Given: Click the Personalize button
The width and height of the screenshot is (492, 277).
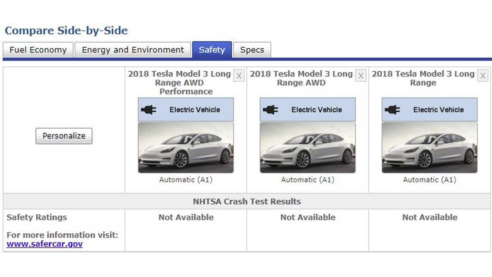Looking at the screenshot, I should (x=64, y=136).
